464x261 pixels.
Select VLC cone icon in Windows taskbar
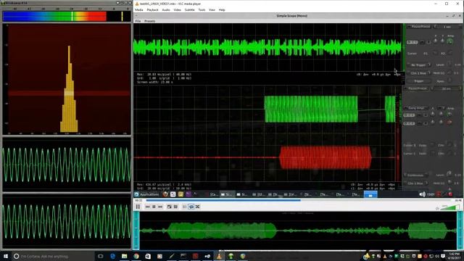click(219, 256)
